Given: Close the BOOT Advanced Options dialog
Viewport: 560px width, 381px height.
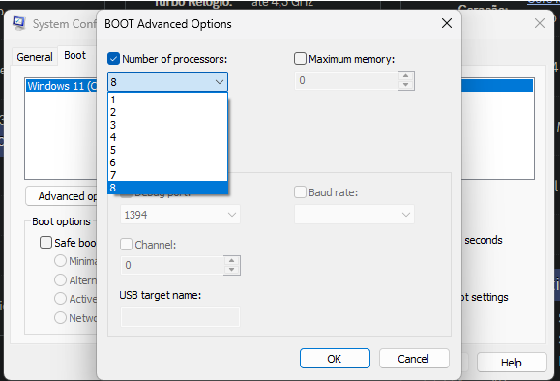Looking at the screenshot, I should point(447,24).
